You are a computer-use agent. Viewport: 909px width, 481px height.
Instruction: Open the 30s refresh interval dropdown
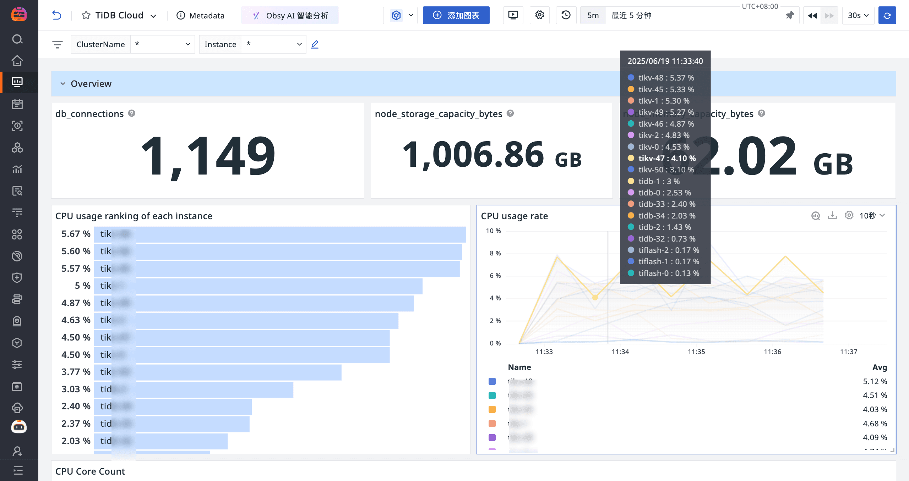(858, 15)
